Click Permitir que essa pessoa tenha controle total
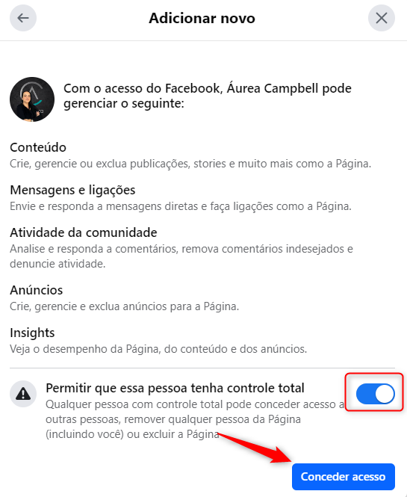Viewport: 407px width, 497px height. coord(175,388)
